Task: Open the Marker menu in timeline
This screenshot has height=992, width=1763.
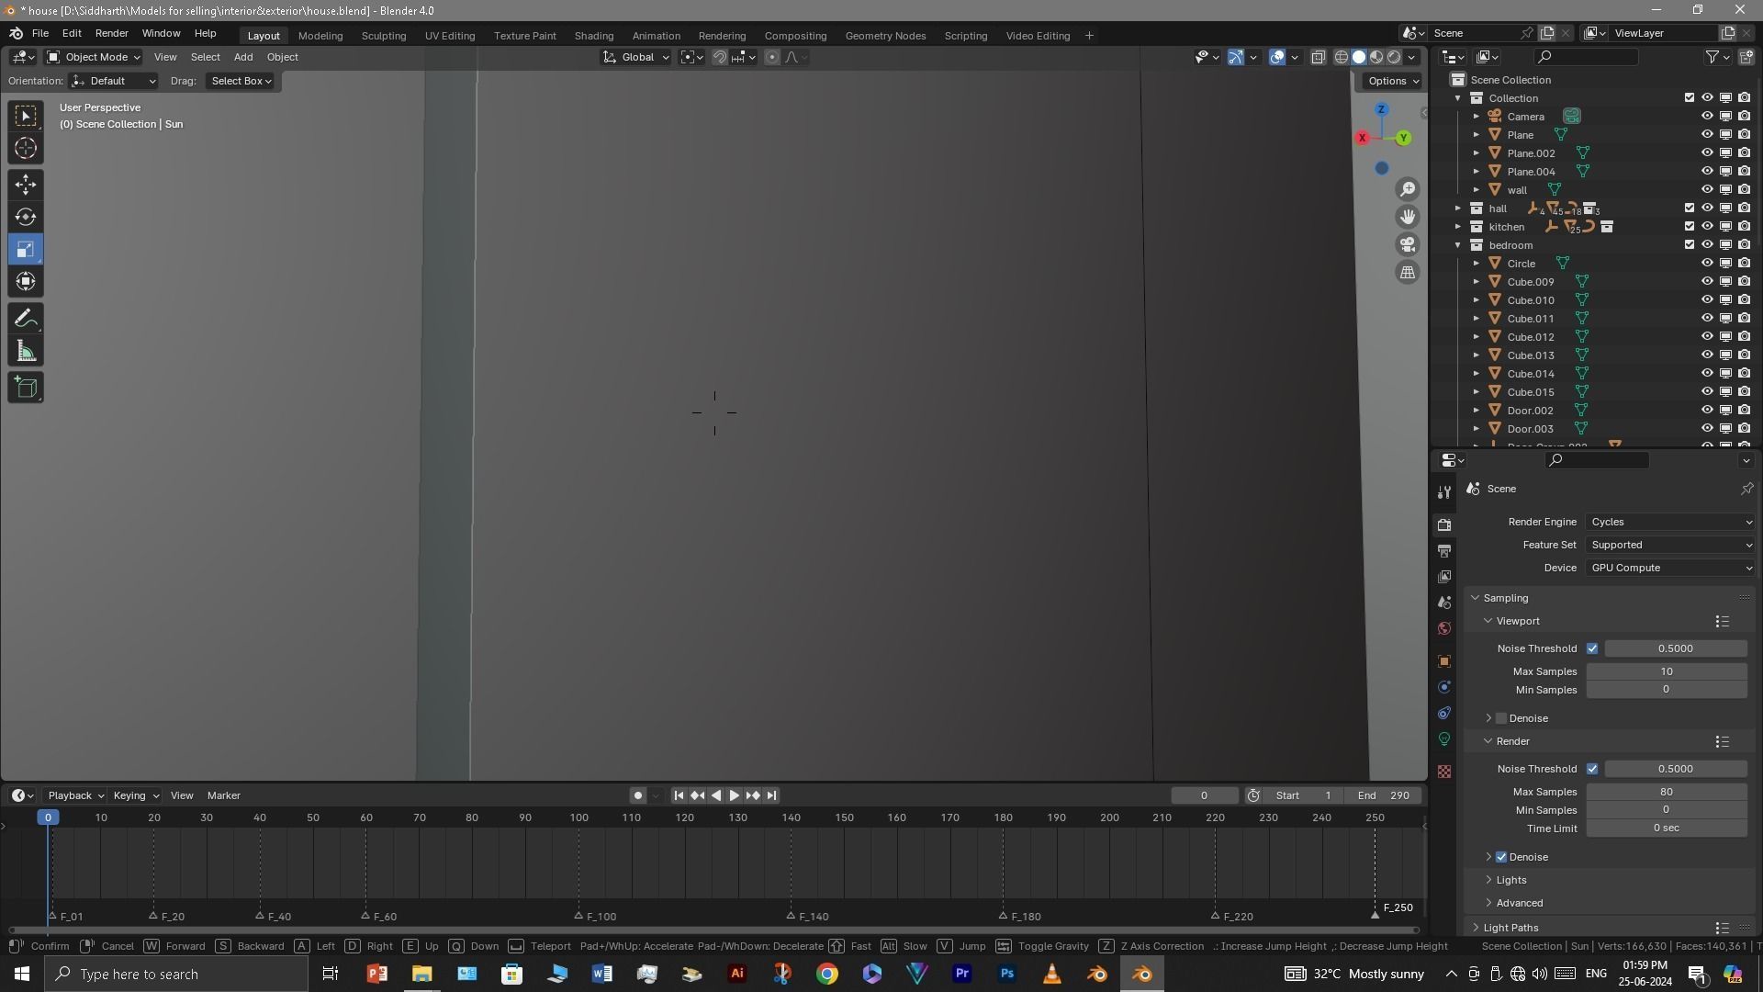Action: (223, 795)
